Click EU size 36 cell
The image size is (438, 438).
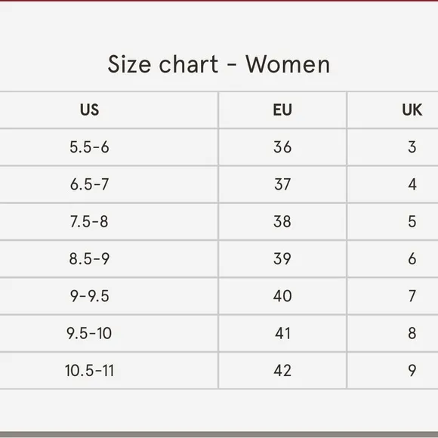tap(282, 147)
